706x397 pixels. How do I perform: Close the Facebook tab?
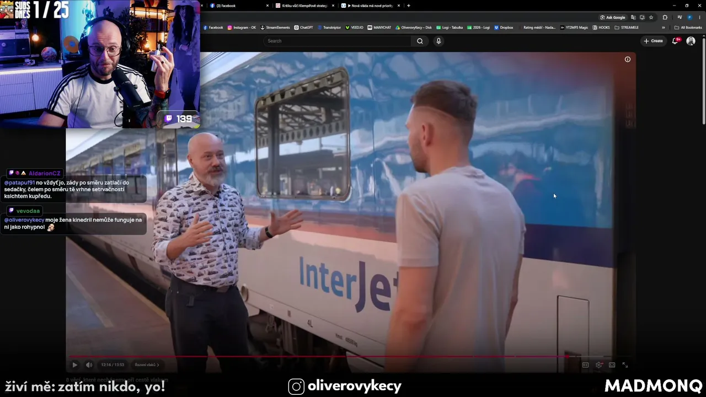click(268, 6)
